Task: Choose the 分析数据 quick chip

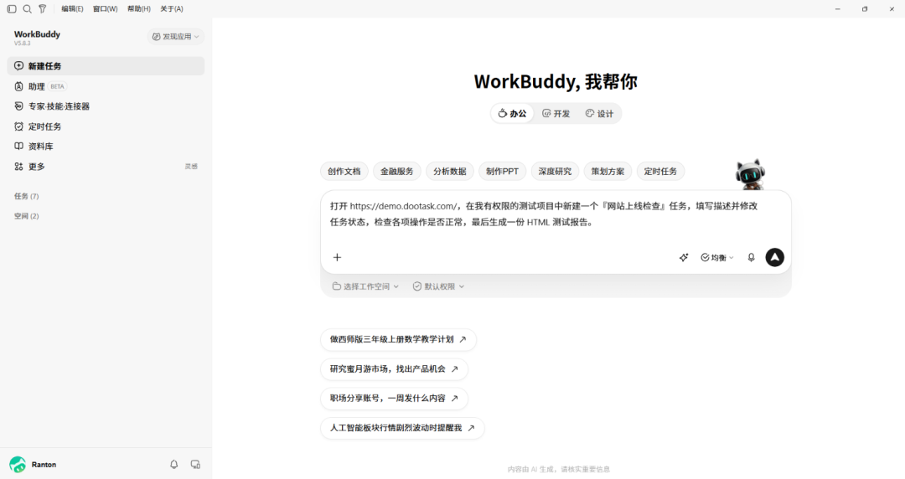Action: point(450,172)
